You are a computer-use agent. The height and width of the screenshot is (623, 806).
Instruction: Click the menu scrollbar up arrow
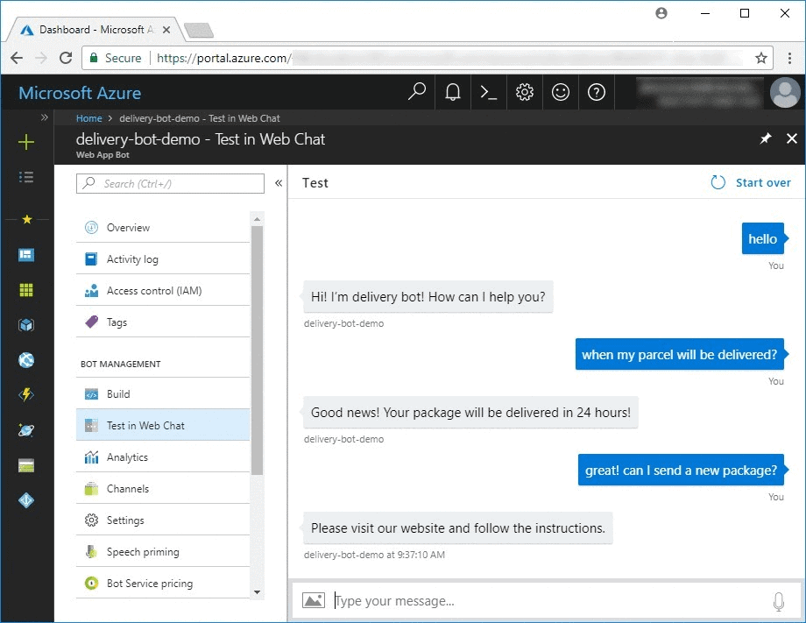coord(257,219)
